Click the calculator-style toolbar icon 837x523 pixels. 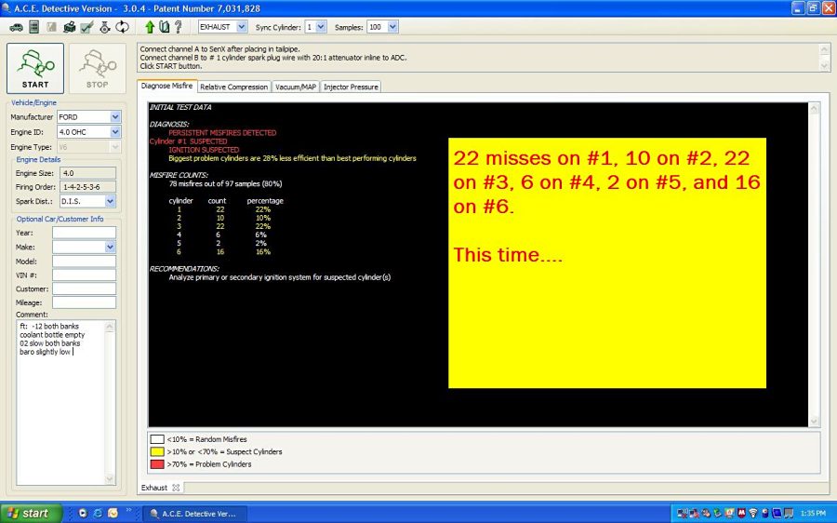click(33, 27)
